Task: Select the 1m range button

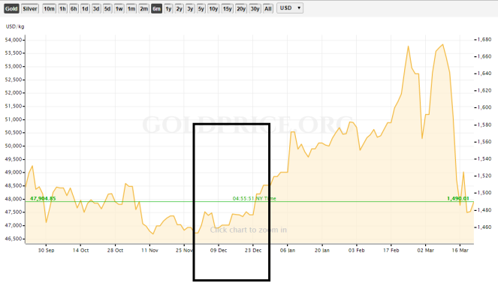Action: coord(131,8)
